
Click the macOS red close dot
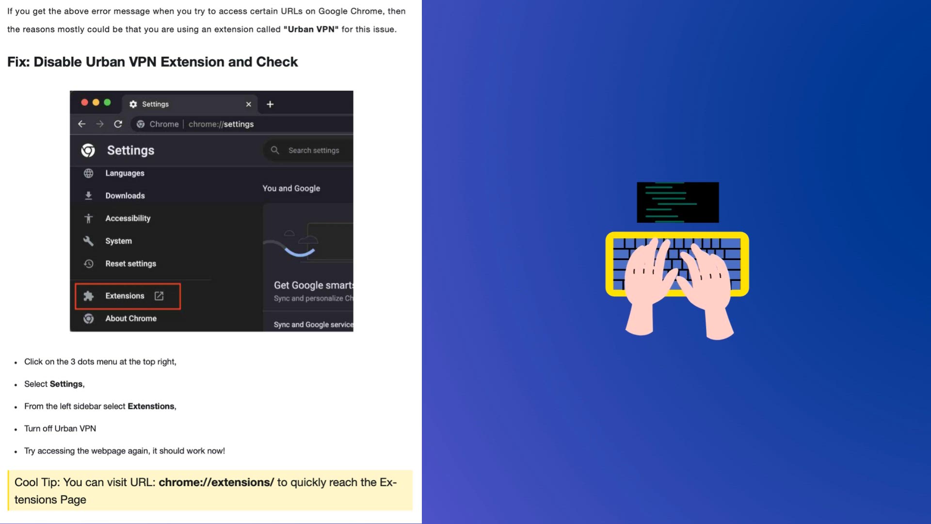pos(84,102)
